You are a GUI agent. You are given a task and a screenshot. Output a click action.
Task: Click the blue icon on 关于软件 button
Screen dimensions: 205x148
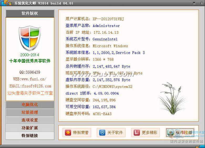tap(102, 133)
